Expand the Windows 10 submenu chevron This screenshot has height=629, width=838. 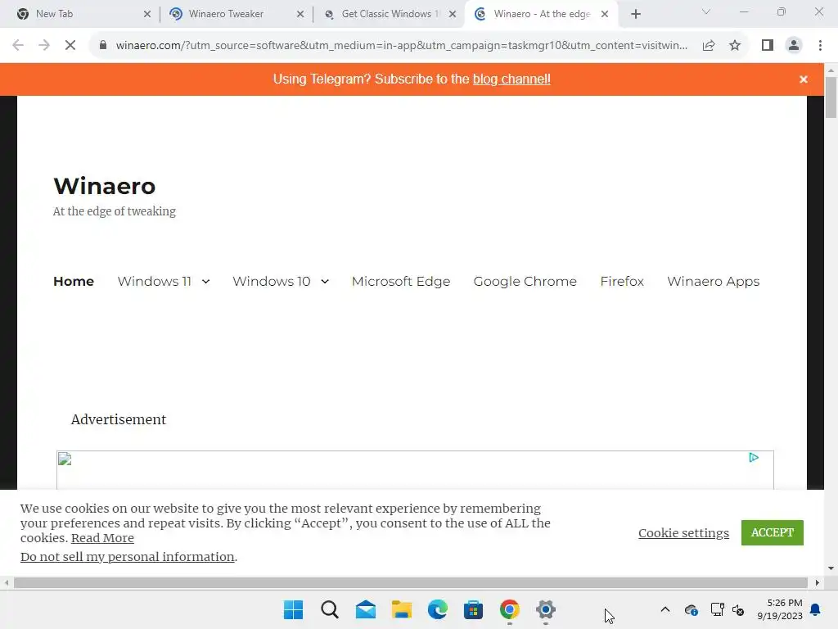pos(325,282)
